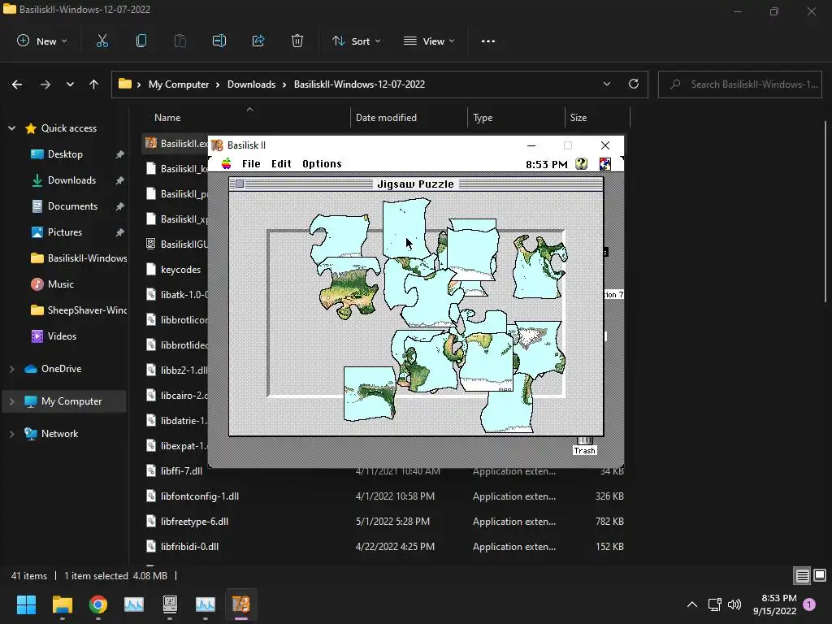Click the Basilisk II taskbar icon
Viewport: 832px width, 624px height.
point(240,604)
